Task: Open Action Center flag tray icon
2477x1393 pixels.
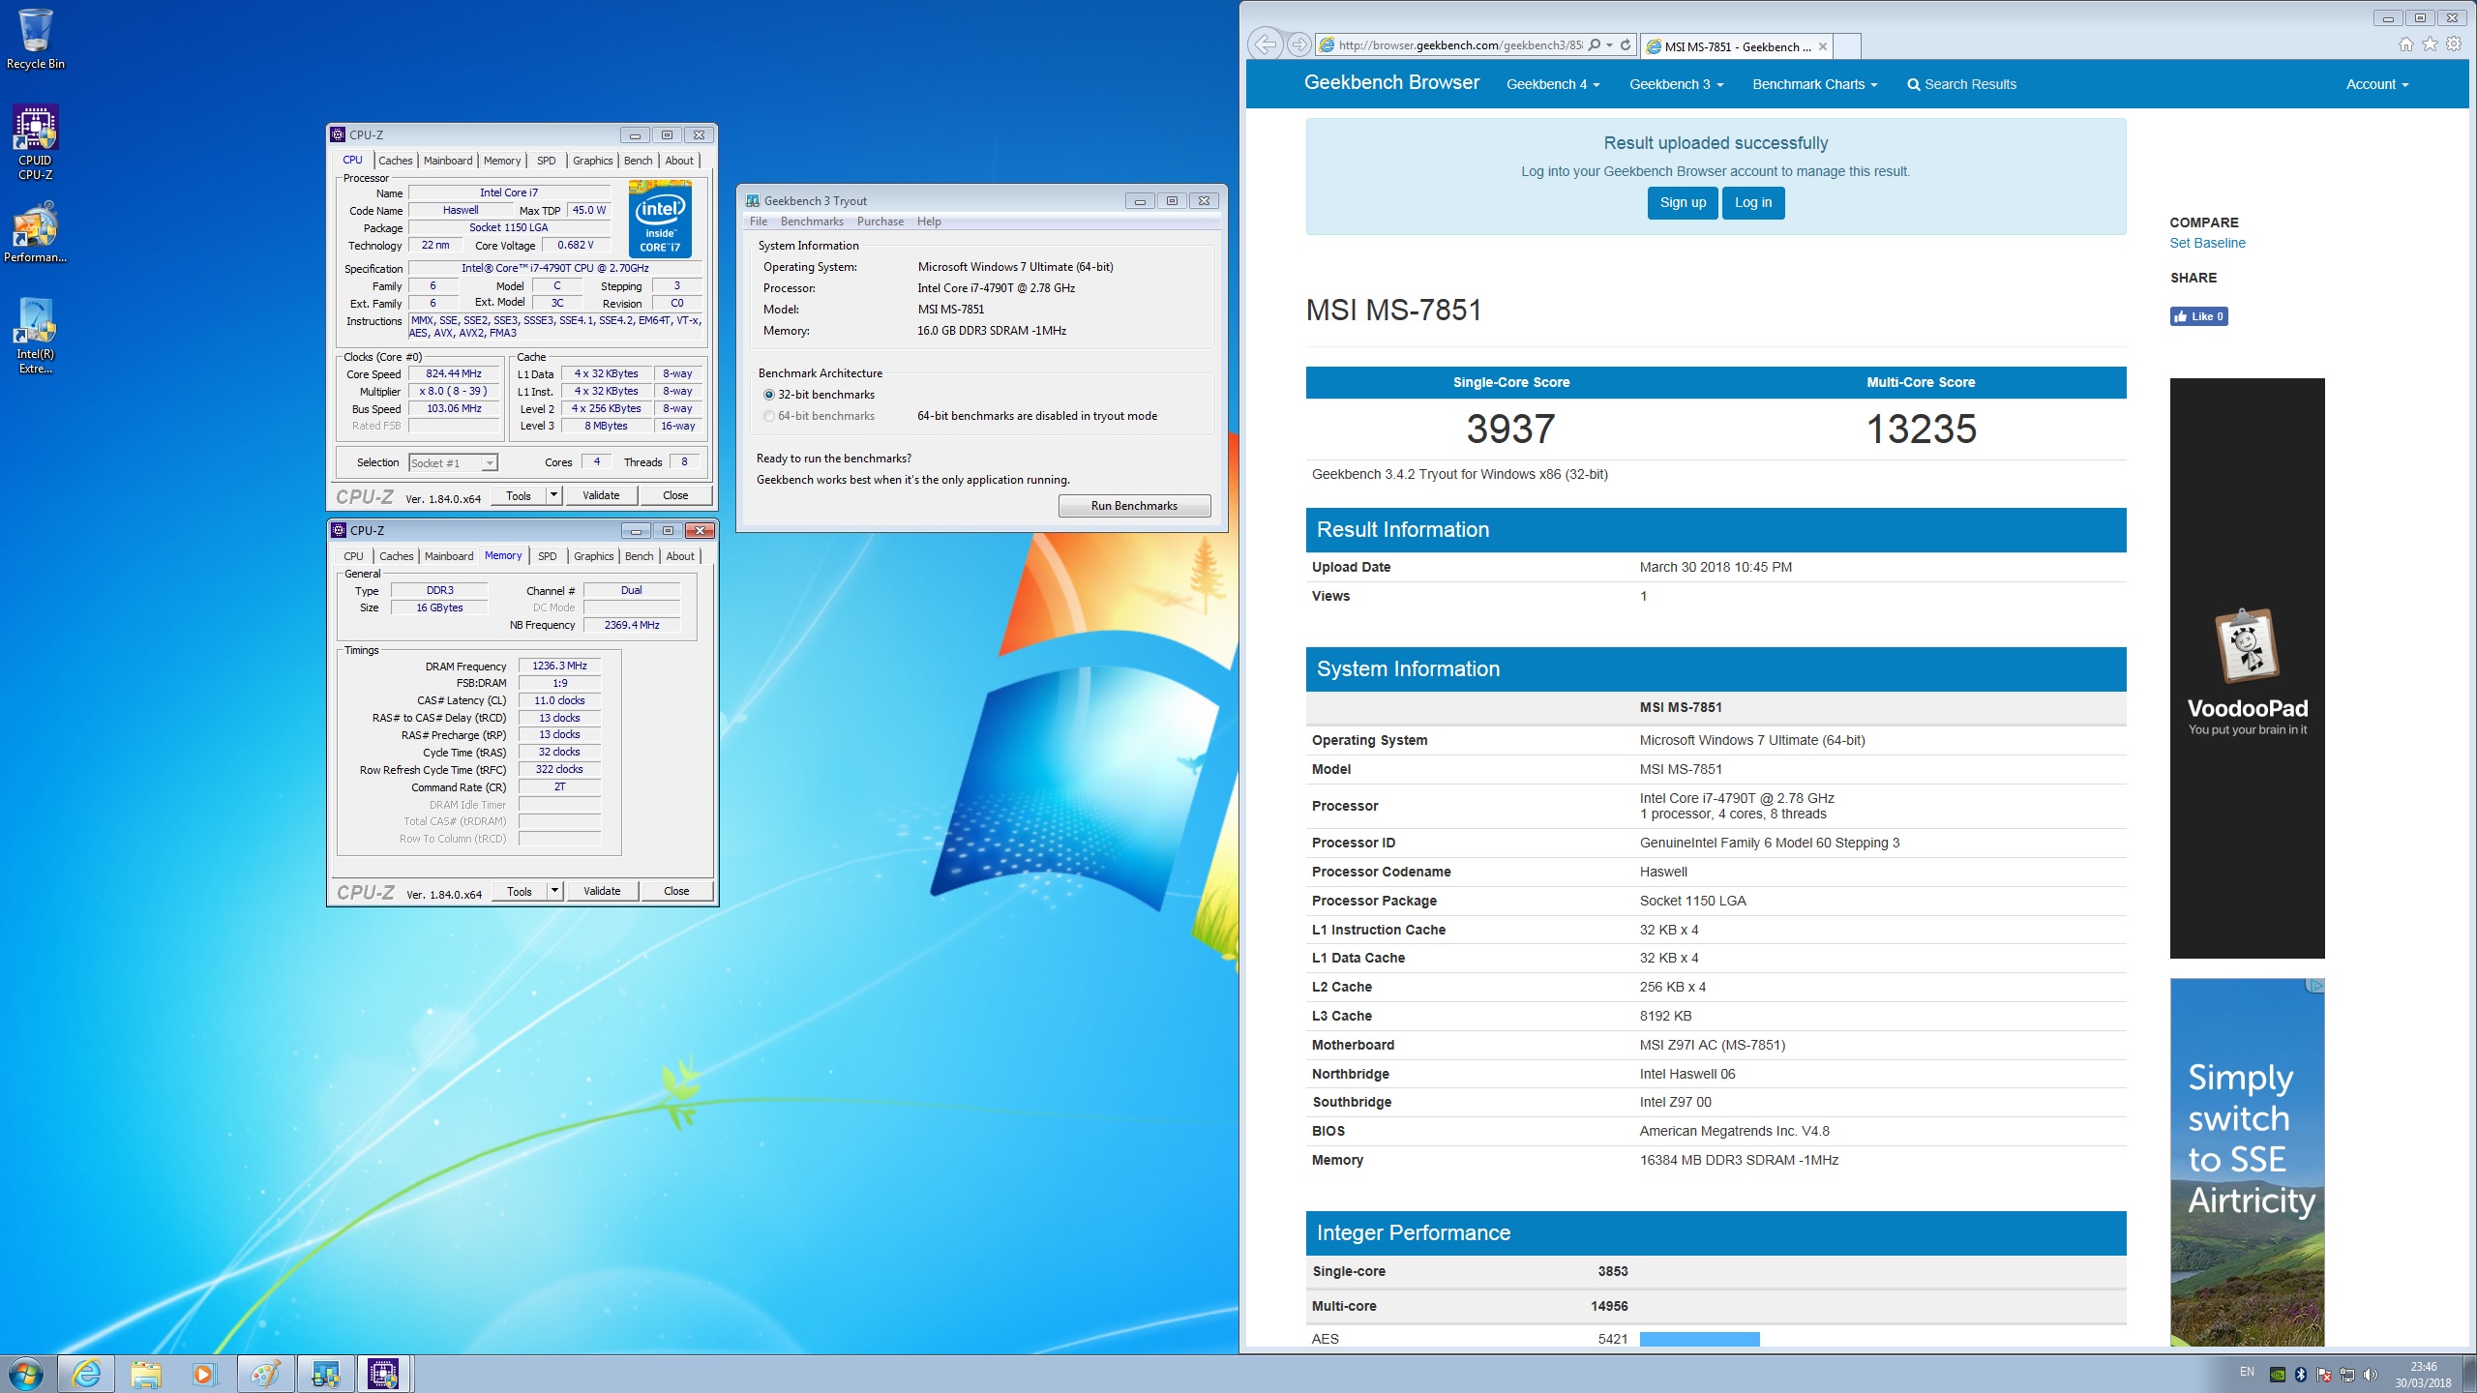Action: (x=2324, y=1375)
